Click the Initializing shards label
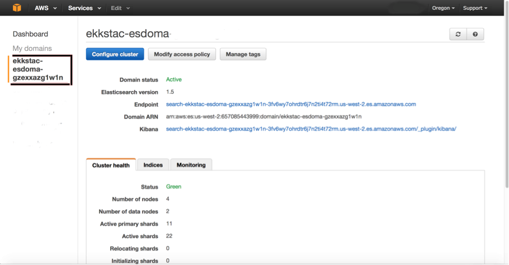The image size is (509, 265). (x=135, y=261)
